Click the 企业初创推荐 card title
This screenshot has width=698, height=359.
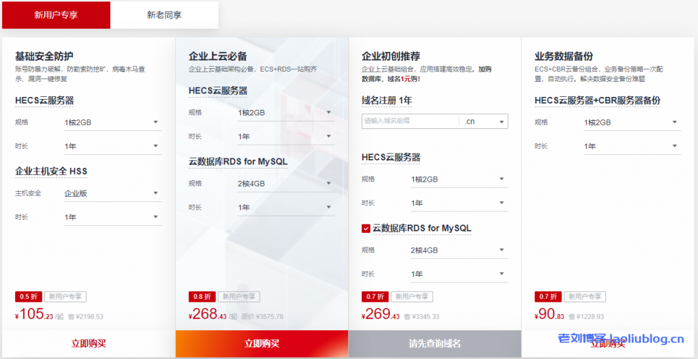click(391, 57)
